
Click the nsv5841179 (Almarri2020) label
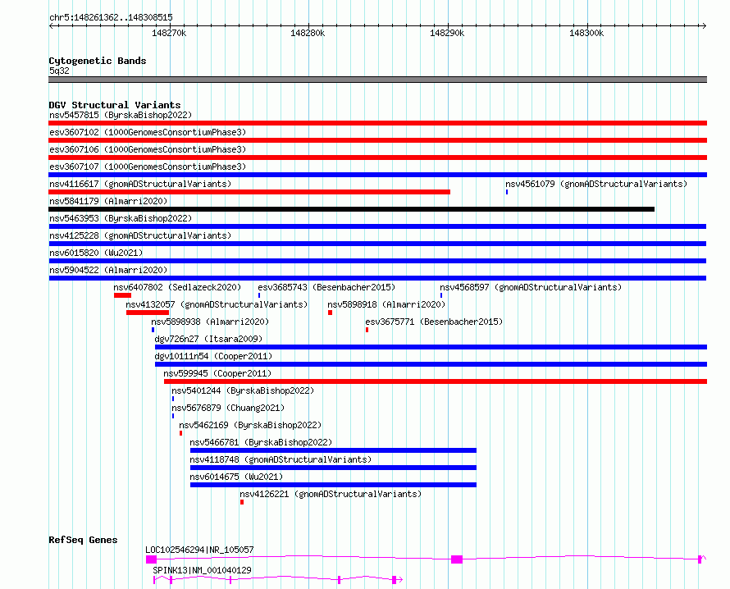[x=108, y=201]
